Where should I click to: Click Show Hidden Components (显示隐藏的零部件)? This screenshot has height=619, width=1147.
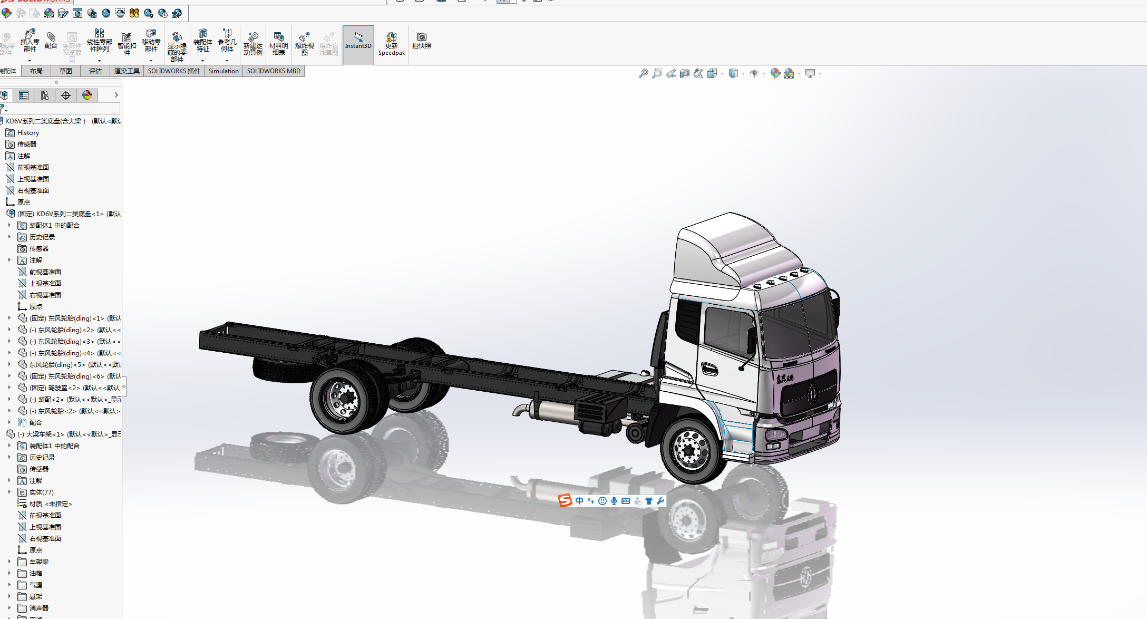(x=177, y=46)
